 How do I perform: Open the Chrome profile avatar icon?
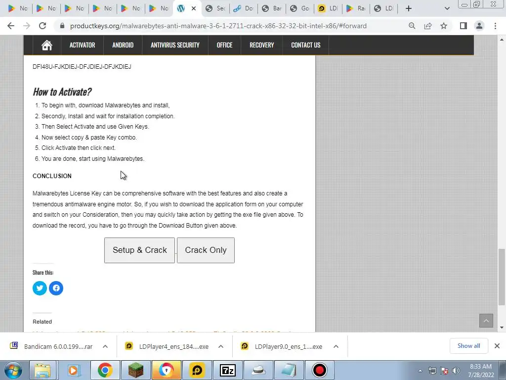pos(479,26)
